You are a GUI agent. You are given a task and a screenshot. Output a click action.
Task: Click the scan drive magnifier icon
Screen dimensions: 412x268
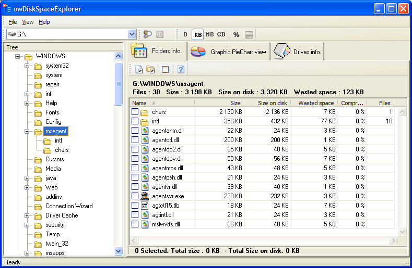click(148, 34)
